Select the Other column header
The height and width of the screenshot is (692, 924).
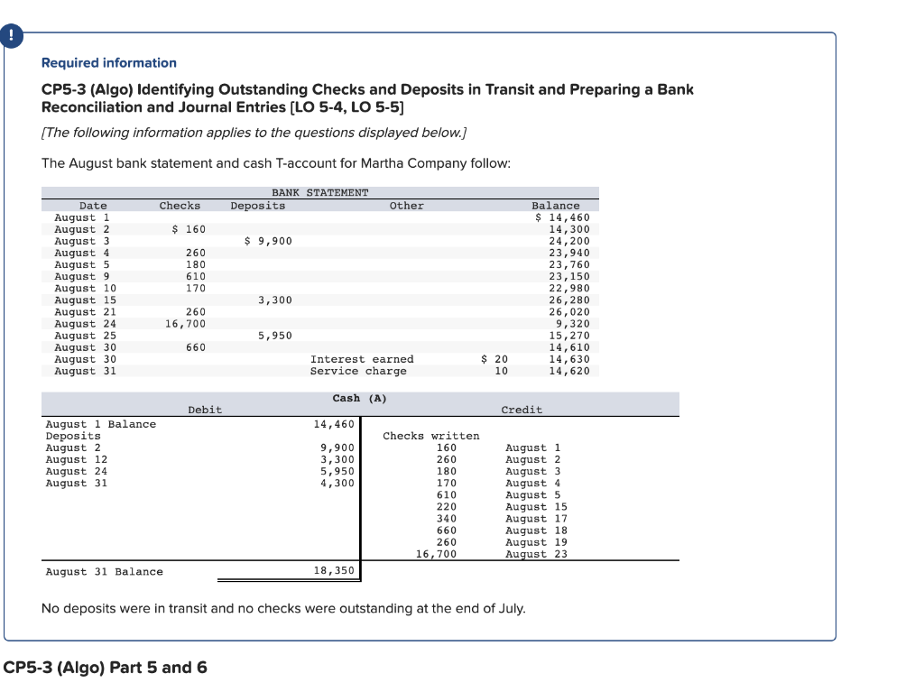click(406, 205)
